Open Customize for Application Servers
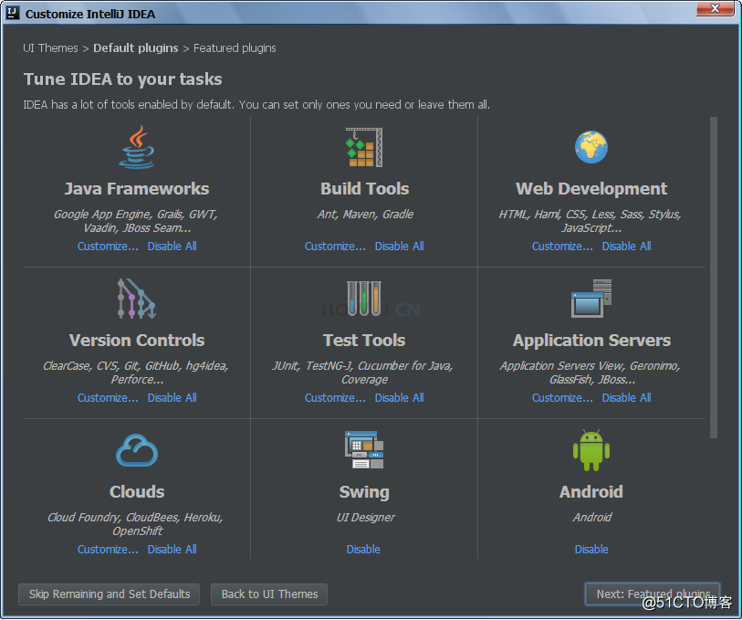Image resolution: width=742 pixels, height=620 pixels. 562,398
